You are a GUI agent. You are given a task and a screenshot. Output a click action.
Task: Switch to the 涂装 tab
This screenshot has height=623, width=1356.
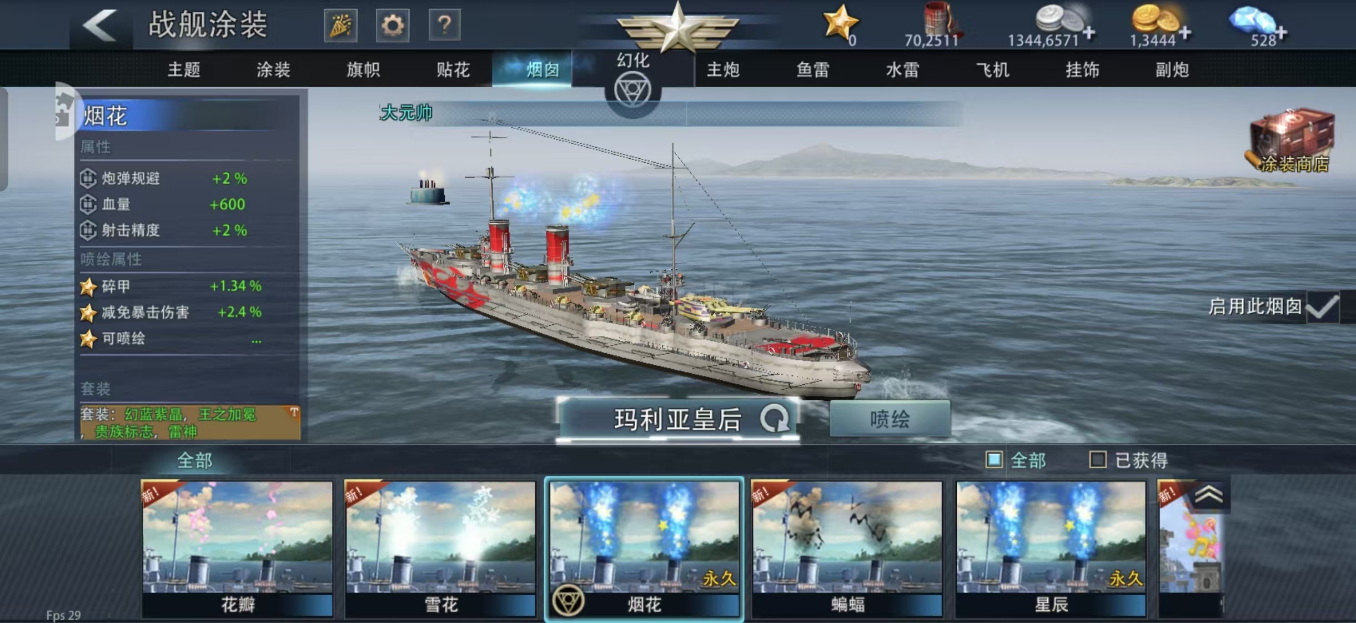[273, 70]
